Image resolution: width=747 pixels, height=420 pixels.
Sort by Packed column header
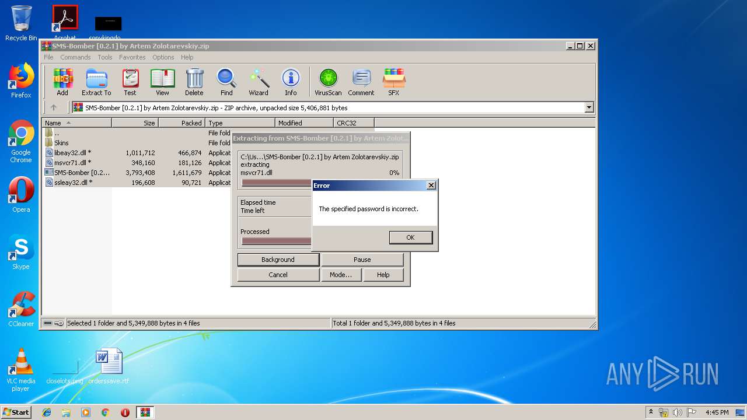pos(181,123)
